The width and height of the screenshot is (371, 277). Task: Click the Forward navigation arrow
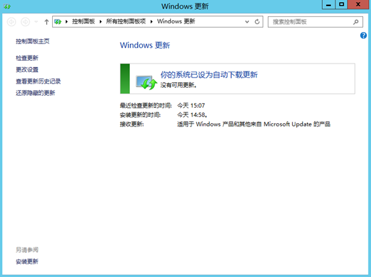click(25, 22)
